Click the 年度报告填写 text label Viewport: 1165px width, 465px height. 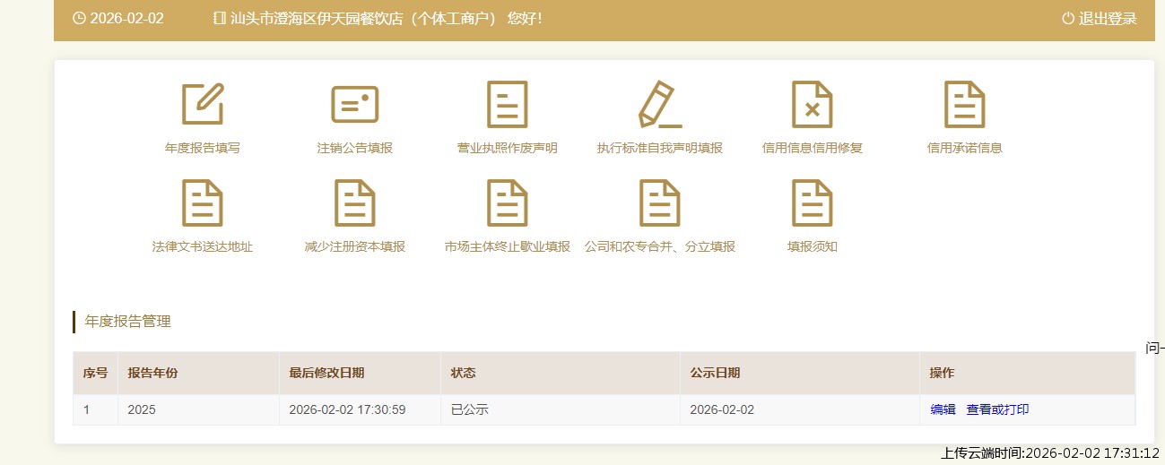click(202, 148)
